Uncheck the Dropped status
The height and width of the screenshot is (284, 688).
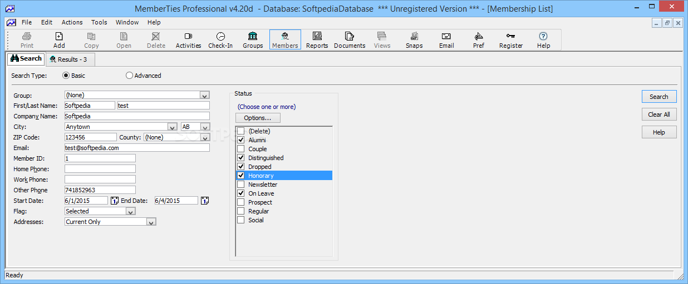tap(241, 167)
